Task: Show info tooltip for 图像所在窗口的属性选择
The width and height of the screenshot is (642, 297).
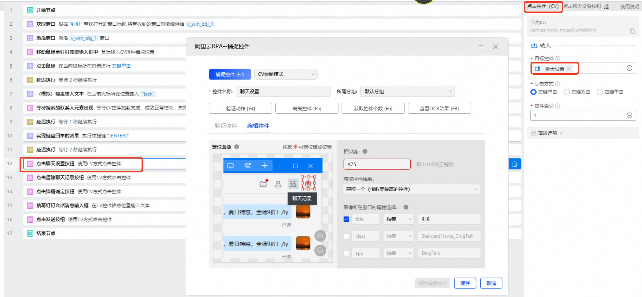Action: 406,207
